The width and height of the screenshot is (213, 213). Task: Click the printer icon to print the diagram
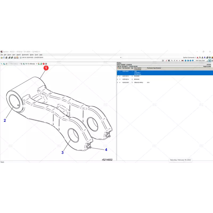click(x=6, y=57)
